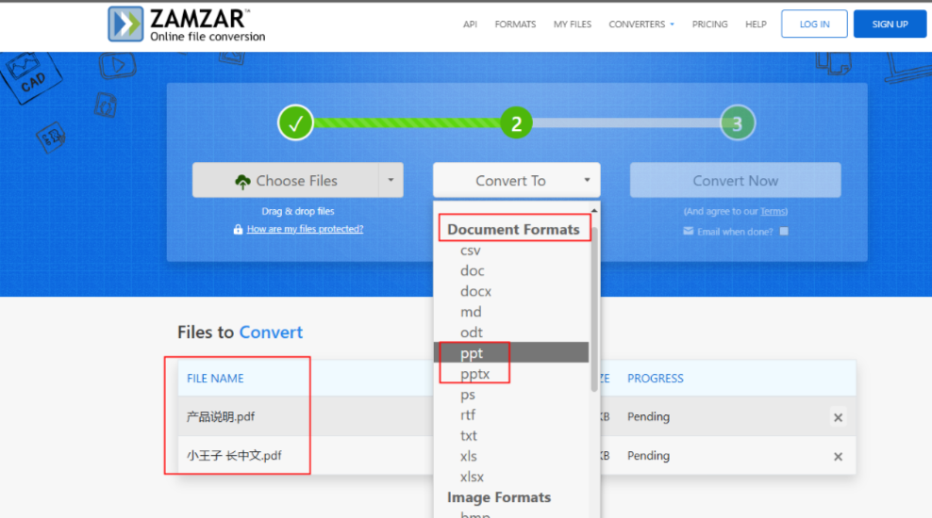This screenshot has height=518, width=932.
Task: Open the HELP page
Action: (756, 24)
